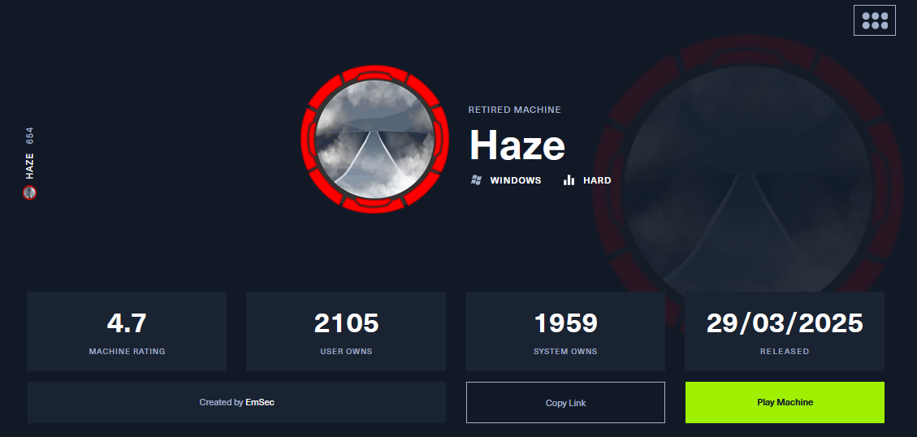Viewport: 917px width, 437px height.
Task: Select the vertical HAZE sidebar label
Action: click(x=29, y=167)
